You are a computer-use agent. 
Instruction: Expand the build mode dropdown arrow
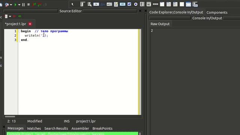11,5
